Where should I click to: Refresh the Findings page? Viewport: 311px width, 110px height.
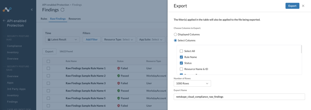[x=63, y=10]
